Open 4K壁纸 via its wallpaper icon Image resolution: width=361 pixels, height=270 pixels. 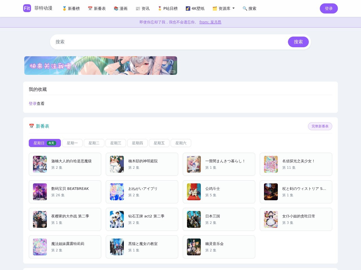(188, 8)
